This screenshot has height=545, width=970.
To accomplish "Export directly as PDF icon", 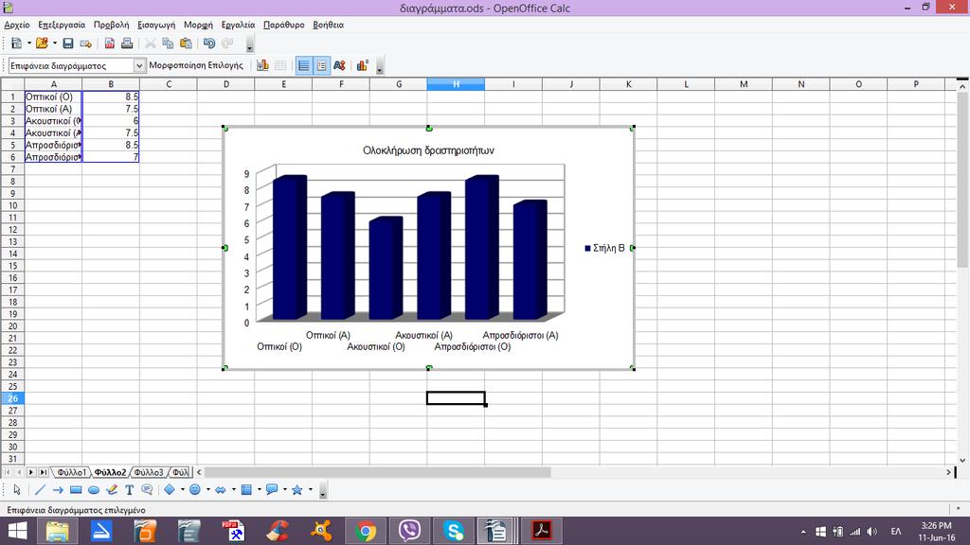I will click(110, 44).
